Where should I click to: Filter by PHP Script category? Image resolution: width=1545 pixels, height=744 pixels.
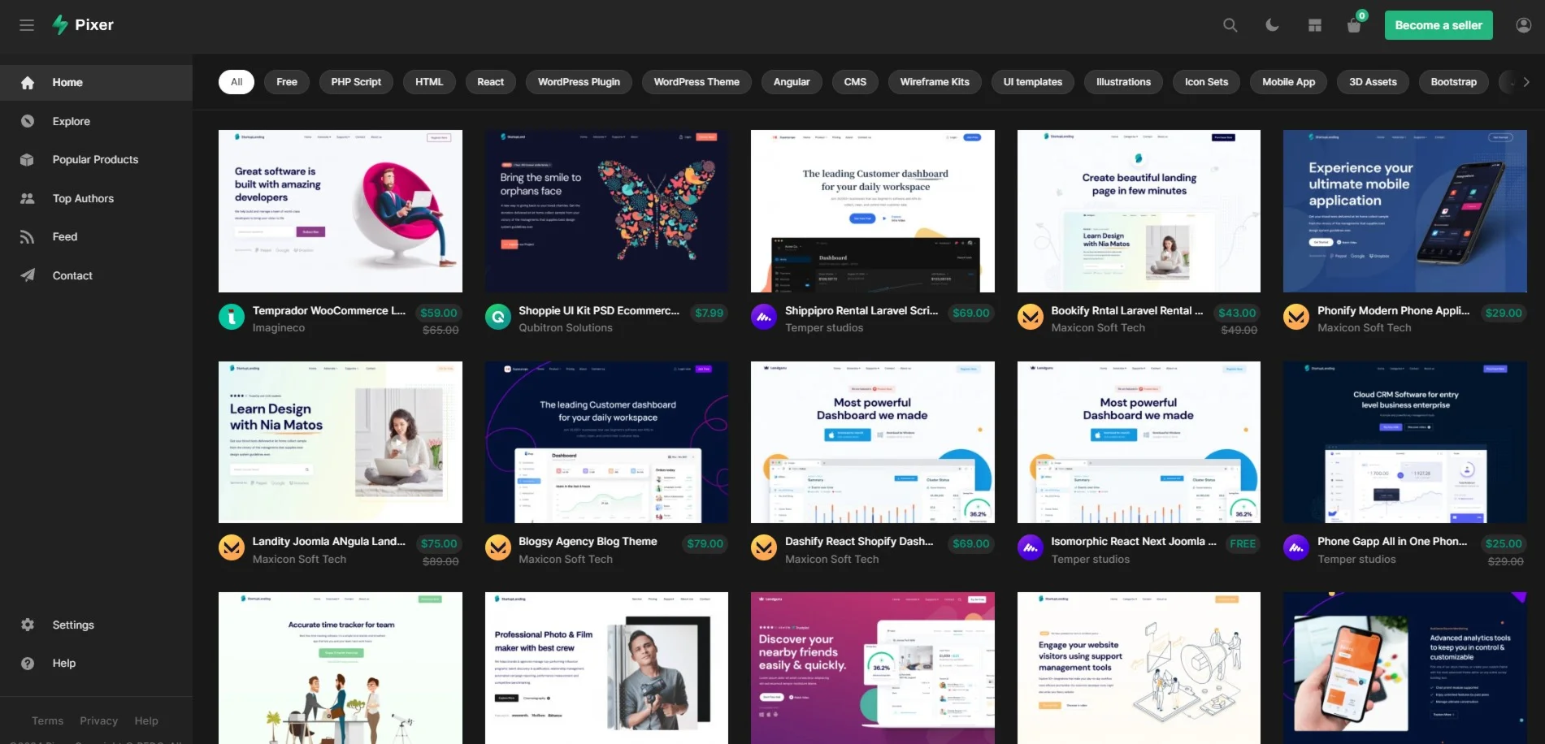click(356, 82)
